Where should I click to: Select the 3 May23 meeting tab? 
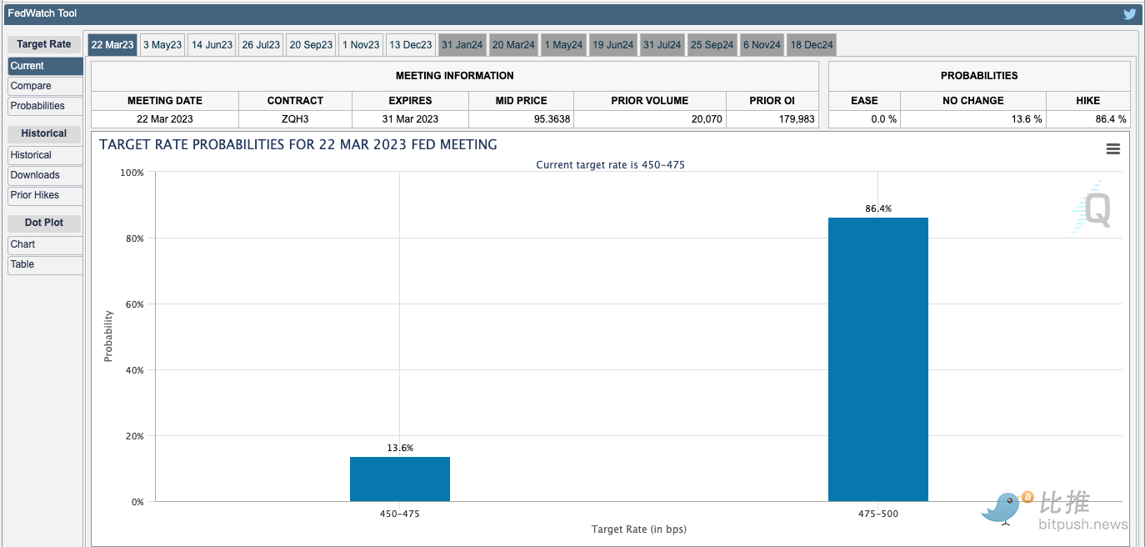pyautogui.click(x=162, y=45)
